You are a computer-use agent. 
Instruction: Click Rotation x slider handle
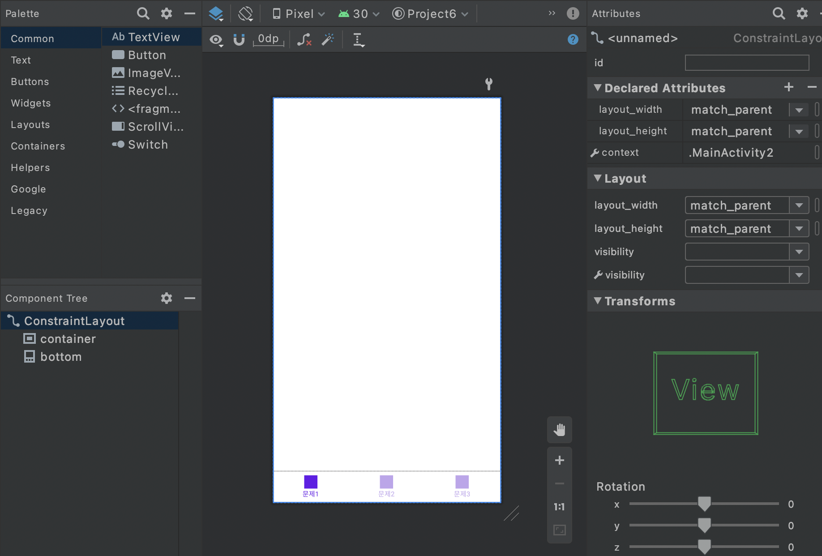pos(704,504)
